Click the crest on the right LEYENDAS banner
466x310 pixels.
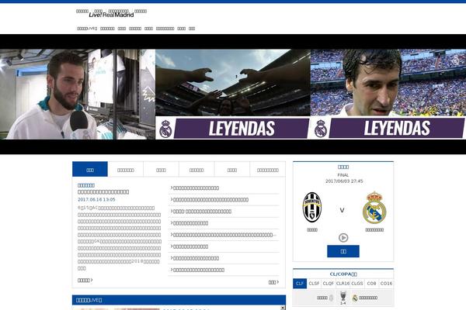click(x=320, y=128)
